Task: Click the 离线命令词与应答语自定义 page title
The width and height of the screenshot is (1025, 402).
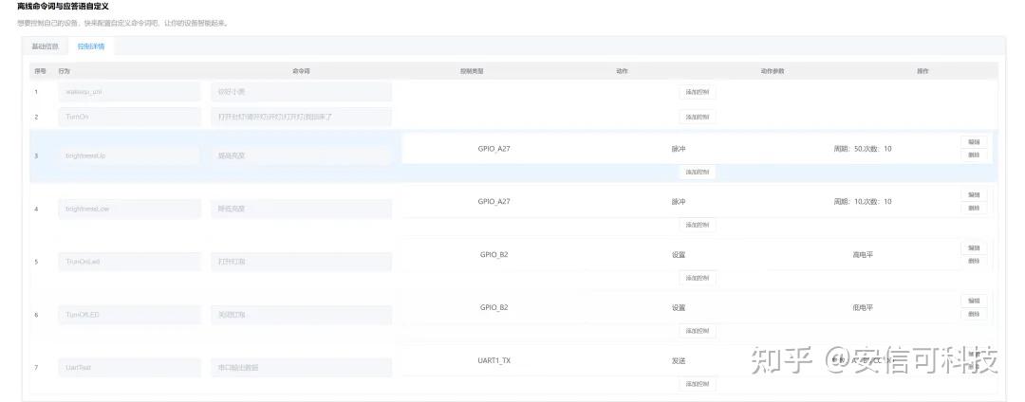Action: (63, 6)
